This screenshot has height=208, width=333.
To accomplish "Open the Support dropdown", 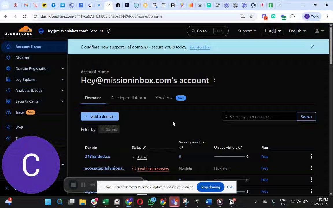I will click(247, 31).
